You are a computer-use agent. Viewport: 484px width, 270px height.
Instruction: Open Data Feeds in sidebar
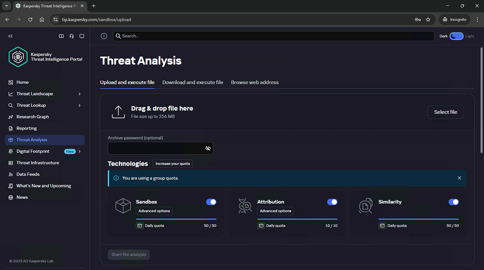click(x=45, y=174)
